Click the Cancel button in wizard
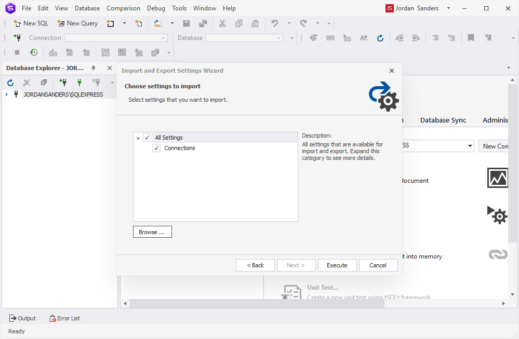This screenshot has height=339, width=519. (x=378, y=265)
